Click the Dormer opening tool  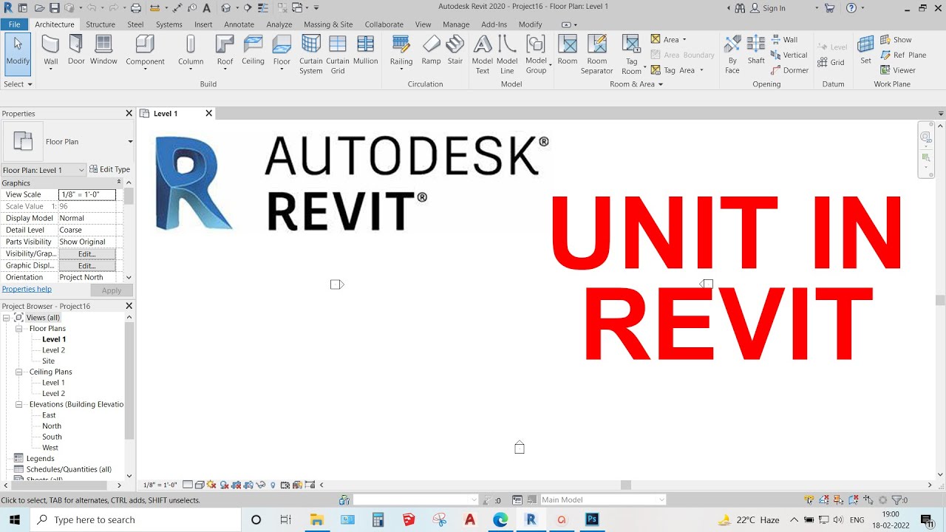pos(790,70)
